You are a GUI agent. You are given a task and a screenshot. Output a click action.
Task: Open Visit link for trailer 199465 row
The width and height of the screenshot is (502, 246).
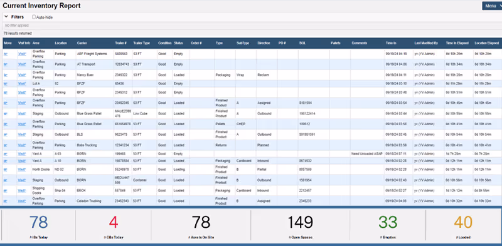[22, 153]
